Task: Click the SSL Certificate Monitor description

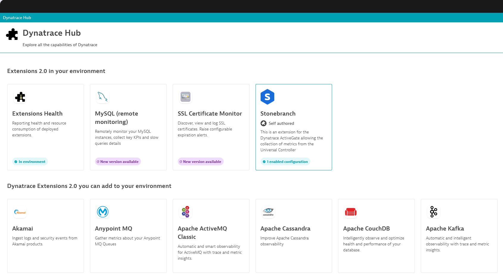Action: pos(205,129)
